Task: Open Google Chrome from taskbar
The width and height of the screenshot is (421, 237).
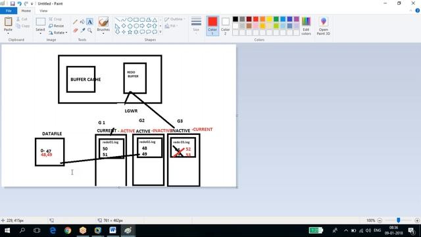Action: pos(68,230)
